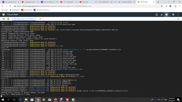Open File Explorer from the taskbar
This screenshot has width=182, height=102.
tap(26, 99)
